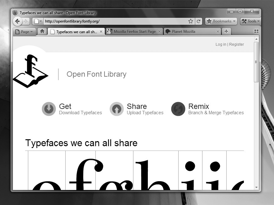Click the URL address field
This screenshot has height=205, width=274.
[115, 21]
